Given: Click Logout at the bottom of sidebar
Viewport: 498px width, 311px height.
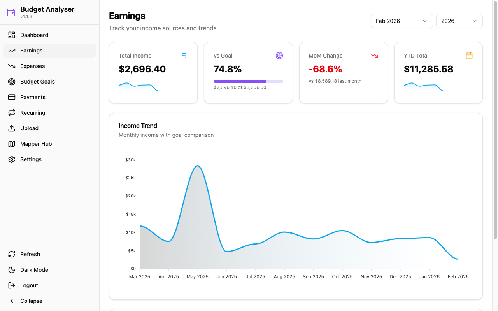Looking at the screenshot, I should (29, 285).
